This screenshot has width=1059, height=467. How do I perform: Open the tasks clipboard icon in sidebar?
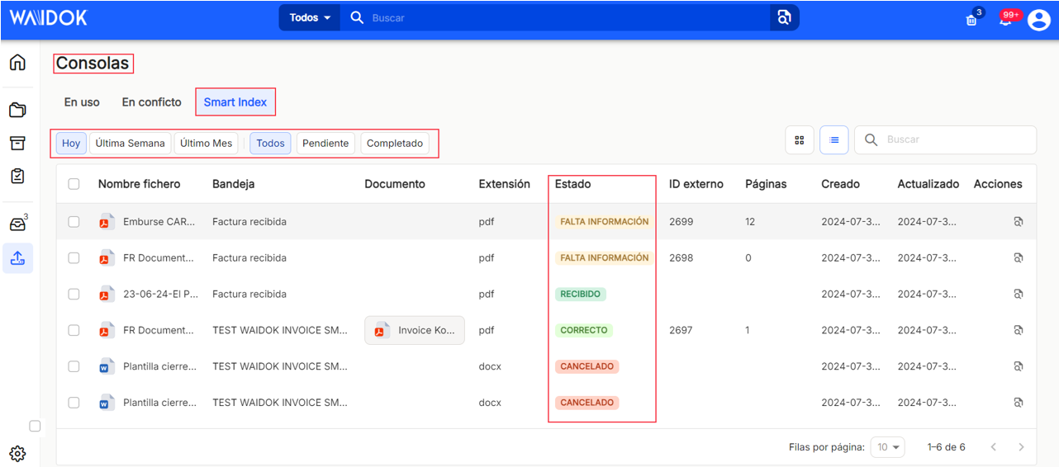pos(17,176)
